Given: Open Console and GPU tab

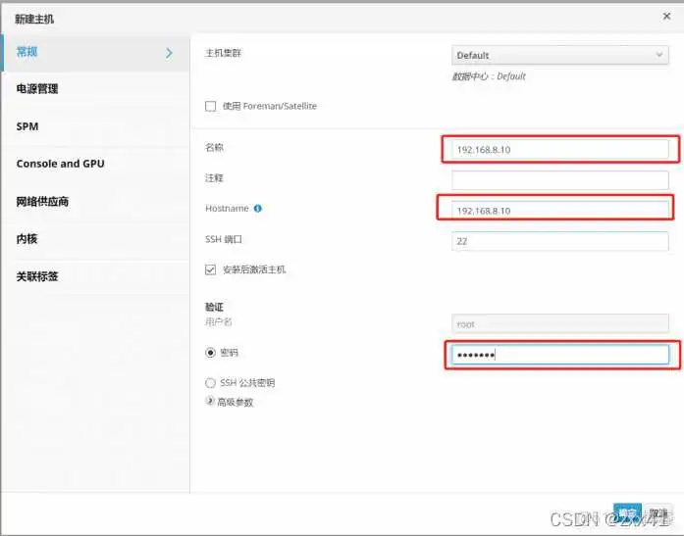Looking at the screenshot, I should tap(60, 164).
